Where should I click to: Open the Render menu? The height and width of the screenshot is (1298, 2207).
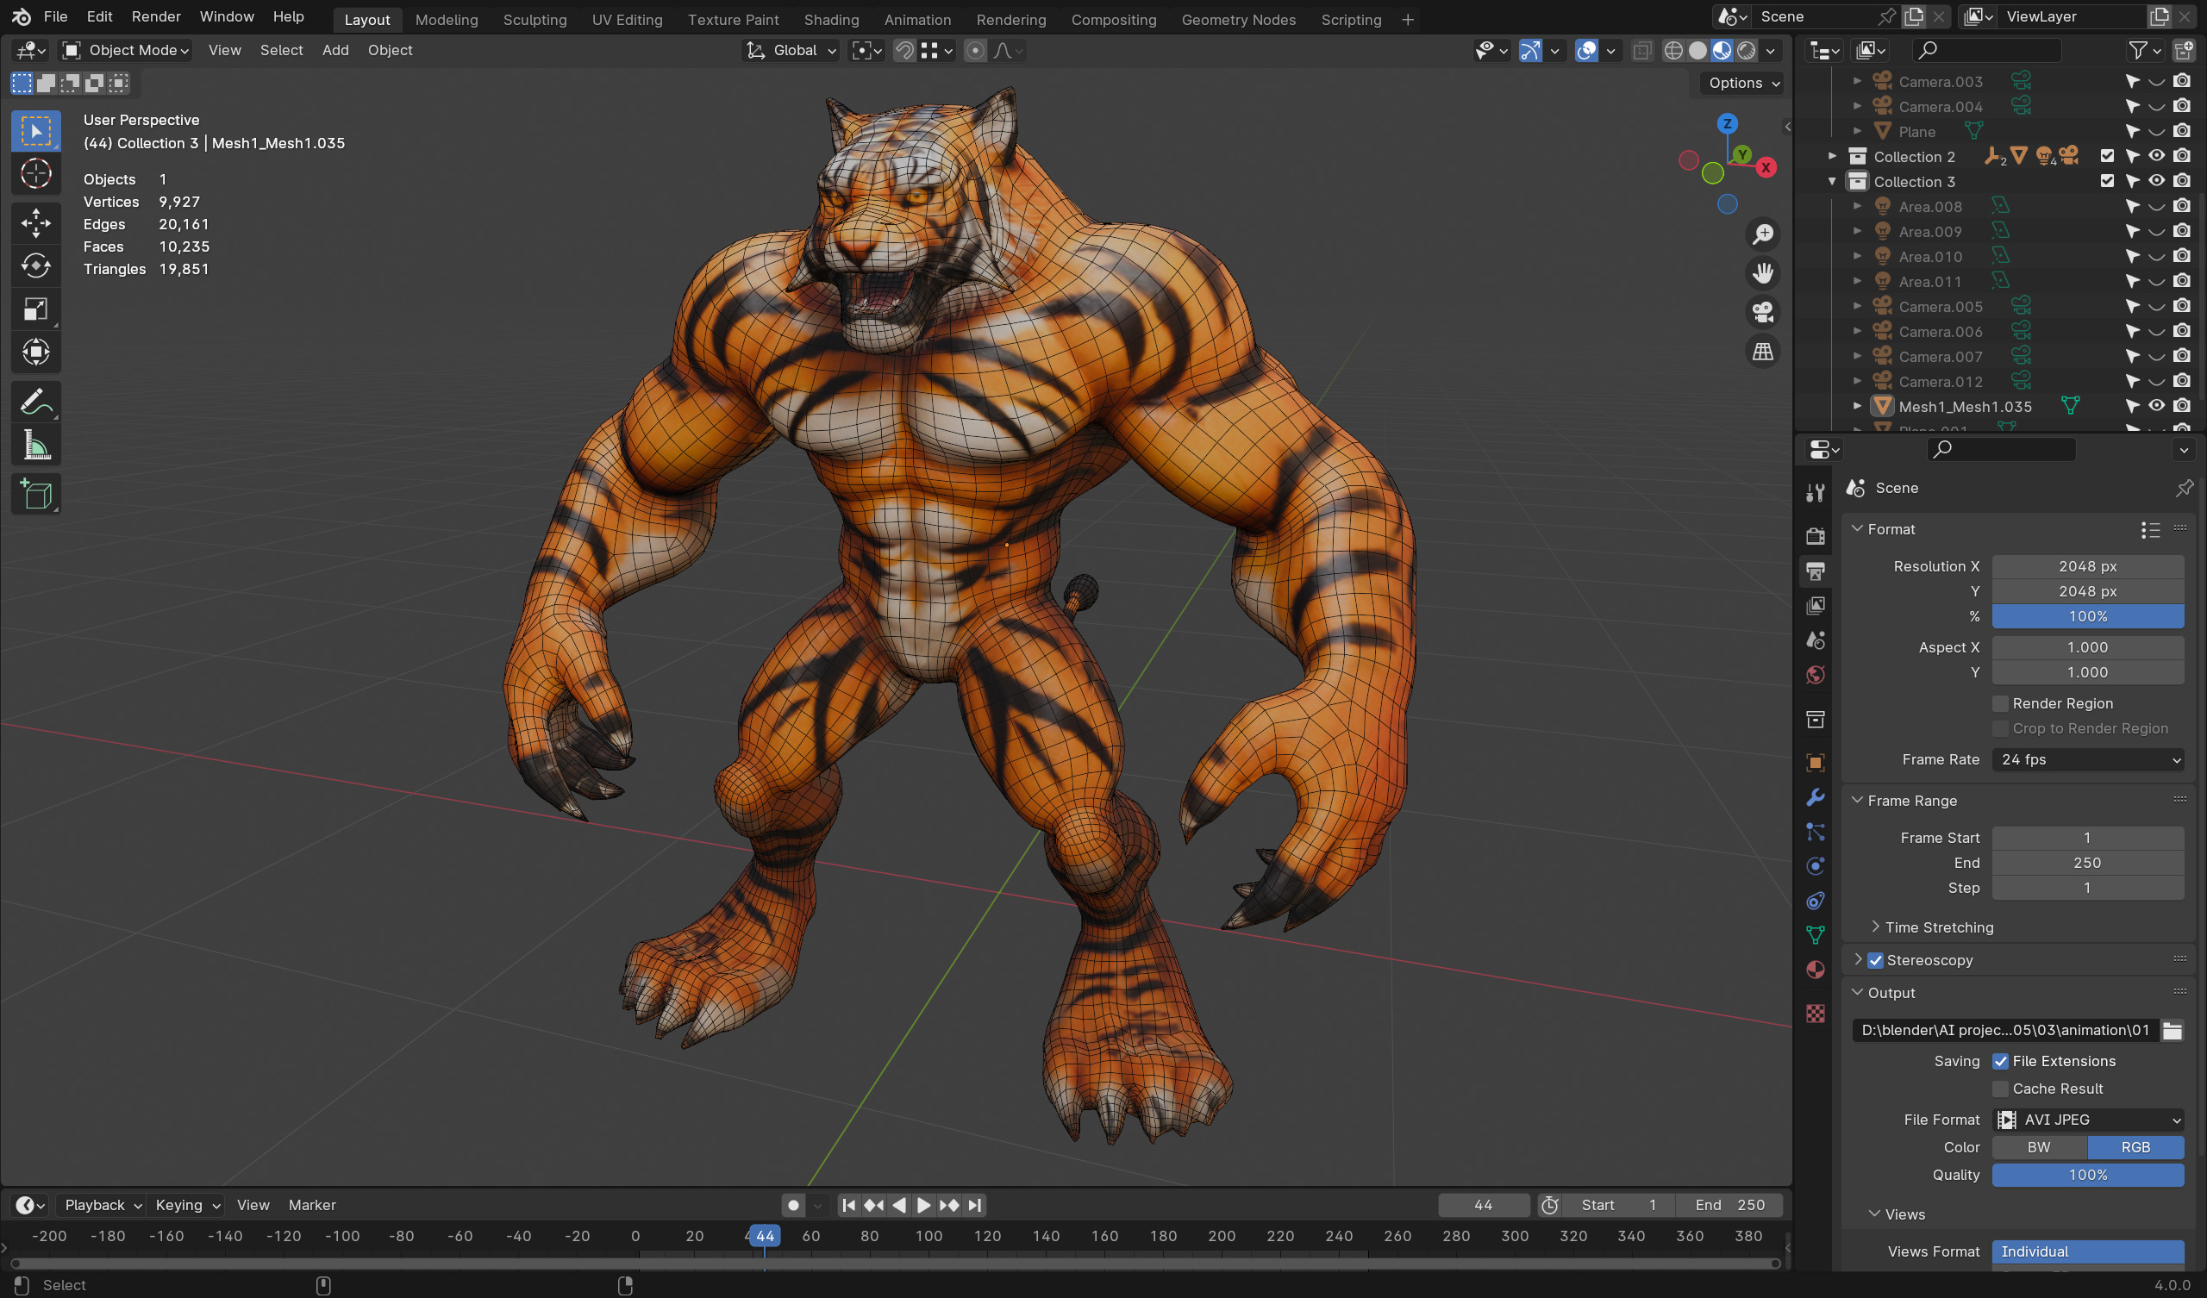click(x=156, y=16)
